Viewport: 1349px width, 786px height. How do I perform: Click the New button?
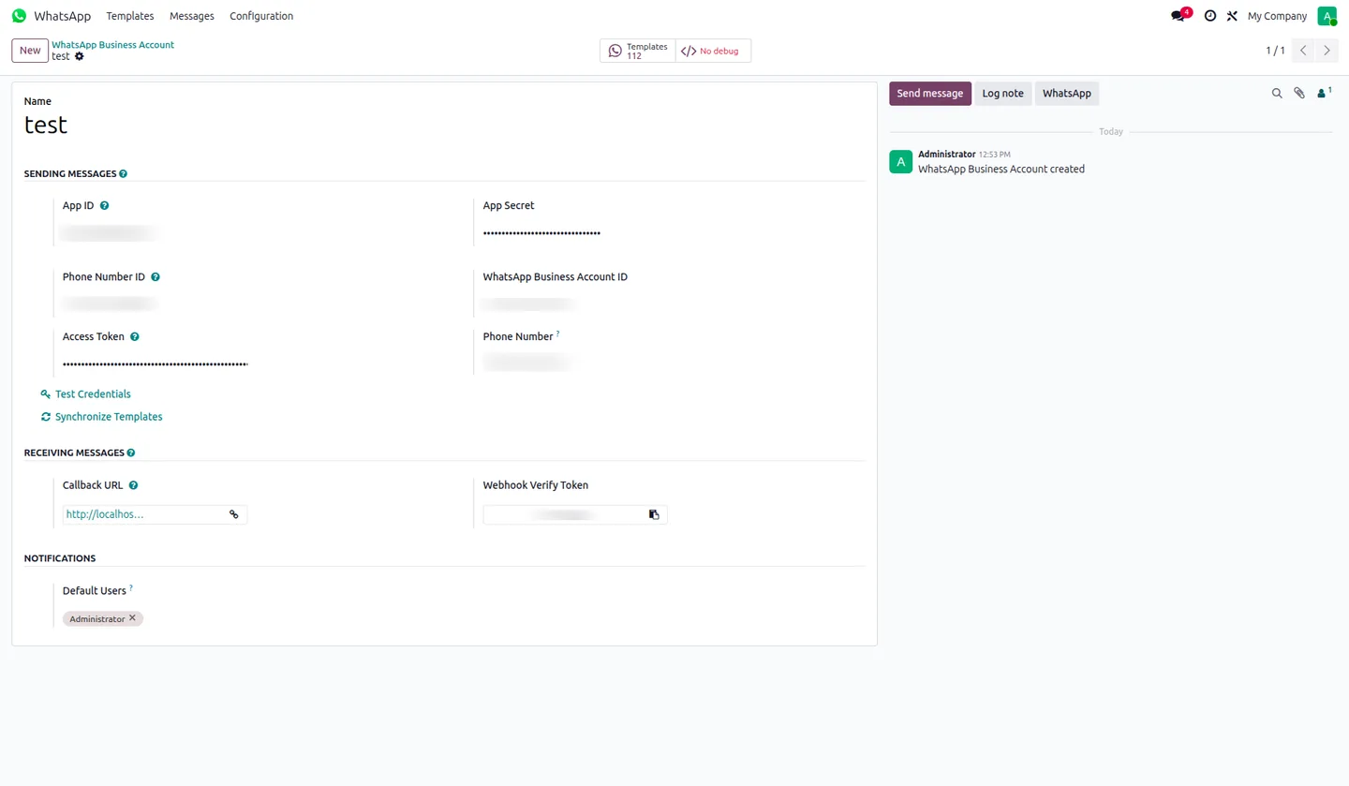click(x=30, y=51)
